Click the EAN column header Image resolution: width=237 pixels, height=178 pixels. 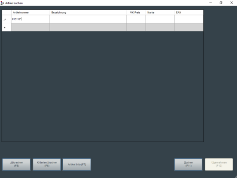(189, 13)
